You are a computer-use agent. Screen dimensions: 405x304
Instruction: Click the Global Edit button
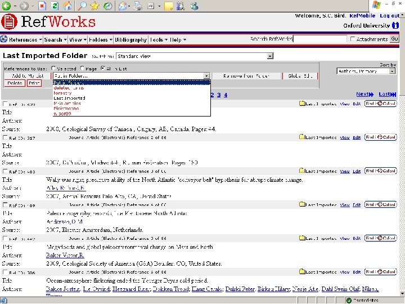[300, 76]
